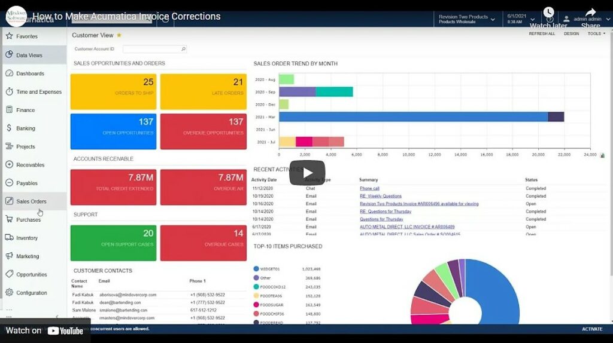Click the Mindover Software channel avatar
The height and width of the screenshot is (343, 613).
point(16,16)
